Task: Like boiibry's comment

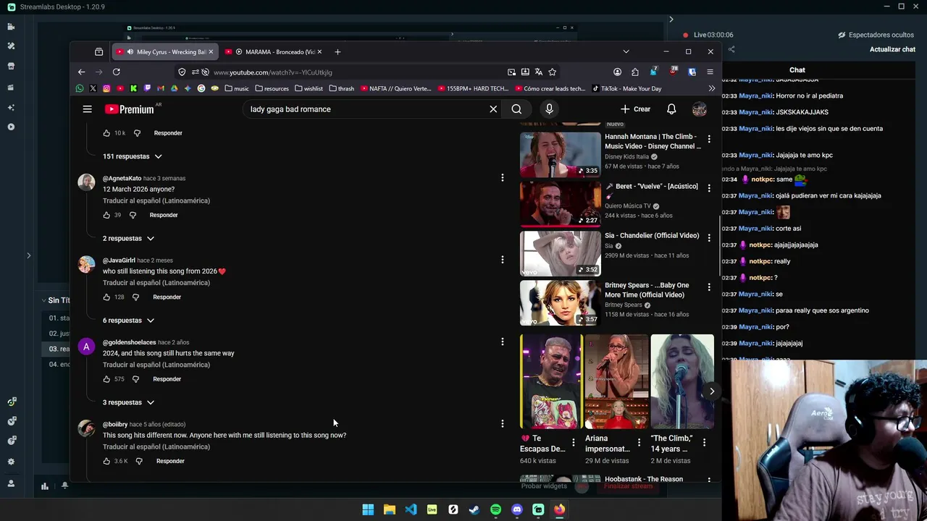Action: [106, 461]
